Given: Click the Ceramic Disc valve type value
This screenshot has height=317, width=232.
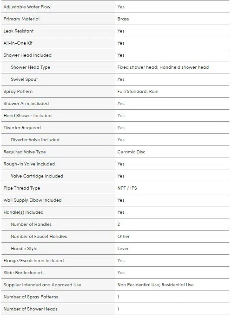Looking at the screenshot, I should 131,152.
